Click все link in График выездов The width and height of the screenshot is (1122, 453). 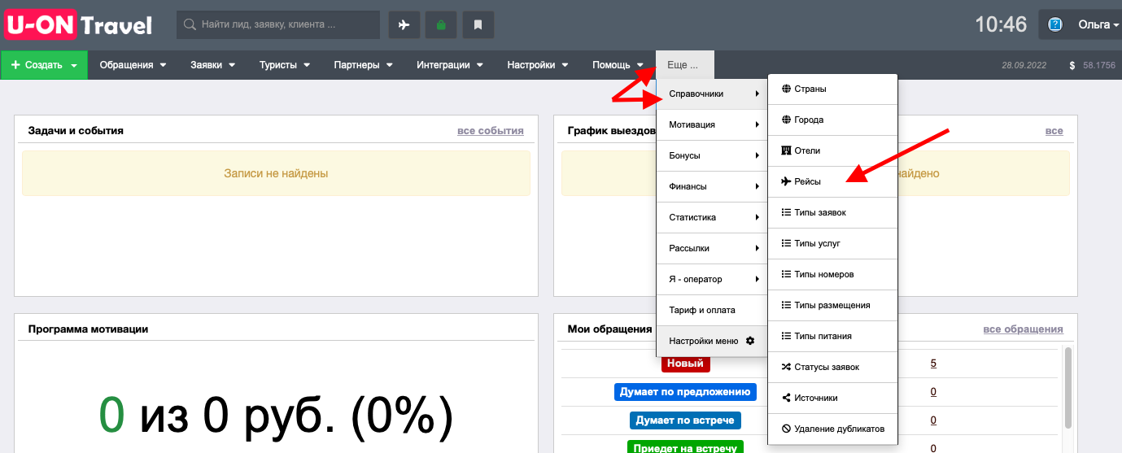1054,130
